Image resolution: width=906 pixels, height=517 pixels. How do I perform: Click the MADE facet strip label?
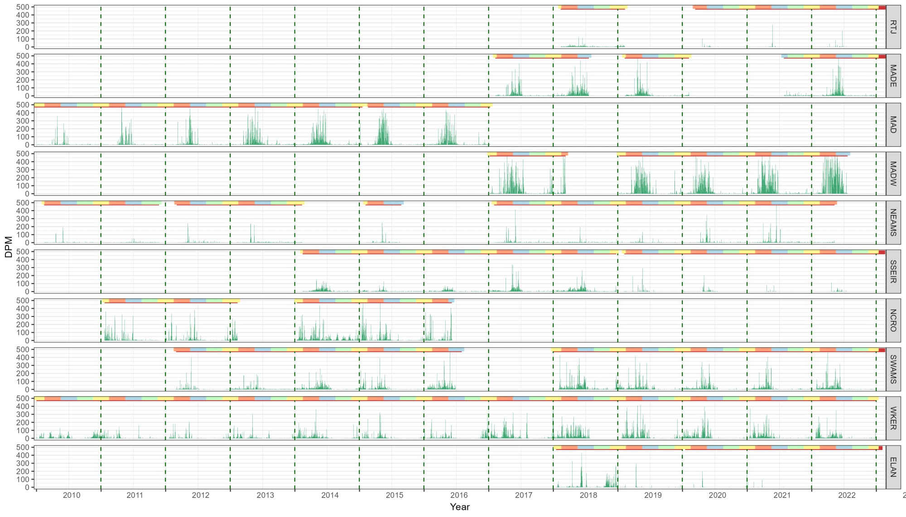click(893, 76)
